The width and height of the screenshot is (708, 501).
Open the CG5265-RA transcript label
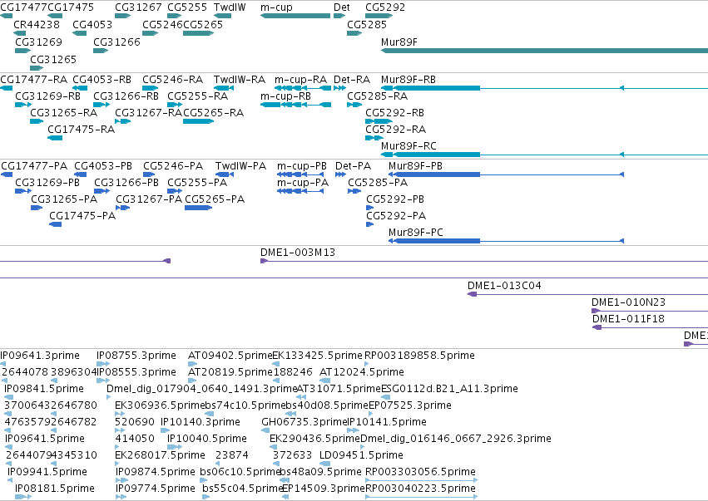214,112
